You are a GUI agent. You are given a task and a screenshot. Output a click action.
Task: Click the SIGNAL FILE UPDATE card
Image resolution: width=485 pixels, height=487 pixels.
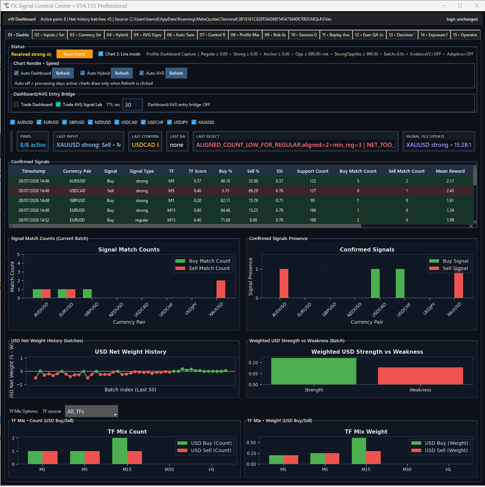tap(439, 141)
